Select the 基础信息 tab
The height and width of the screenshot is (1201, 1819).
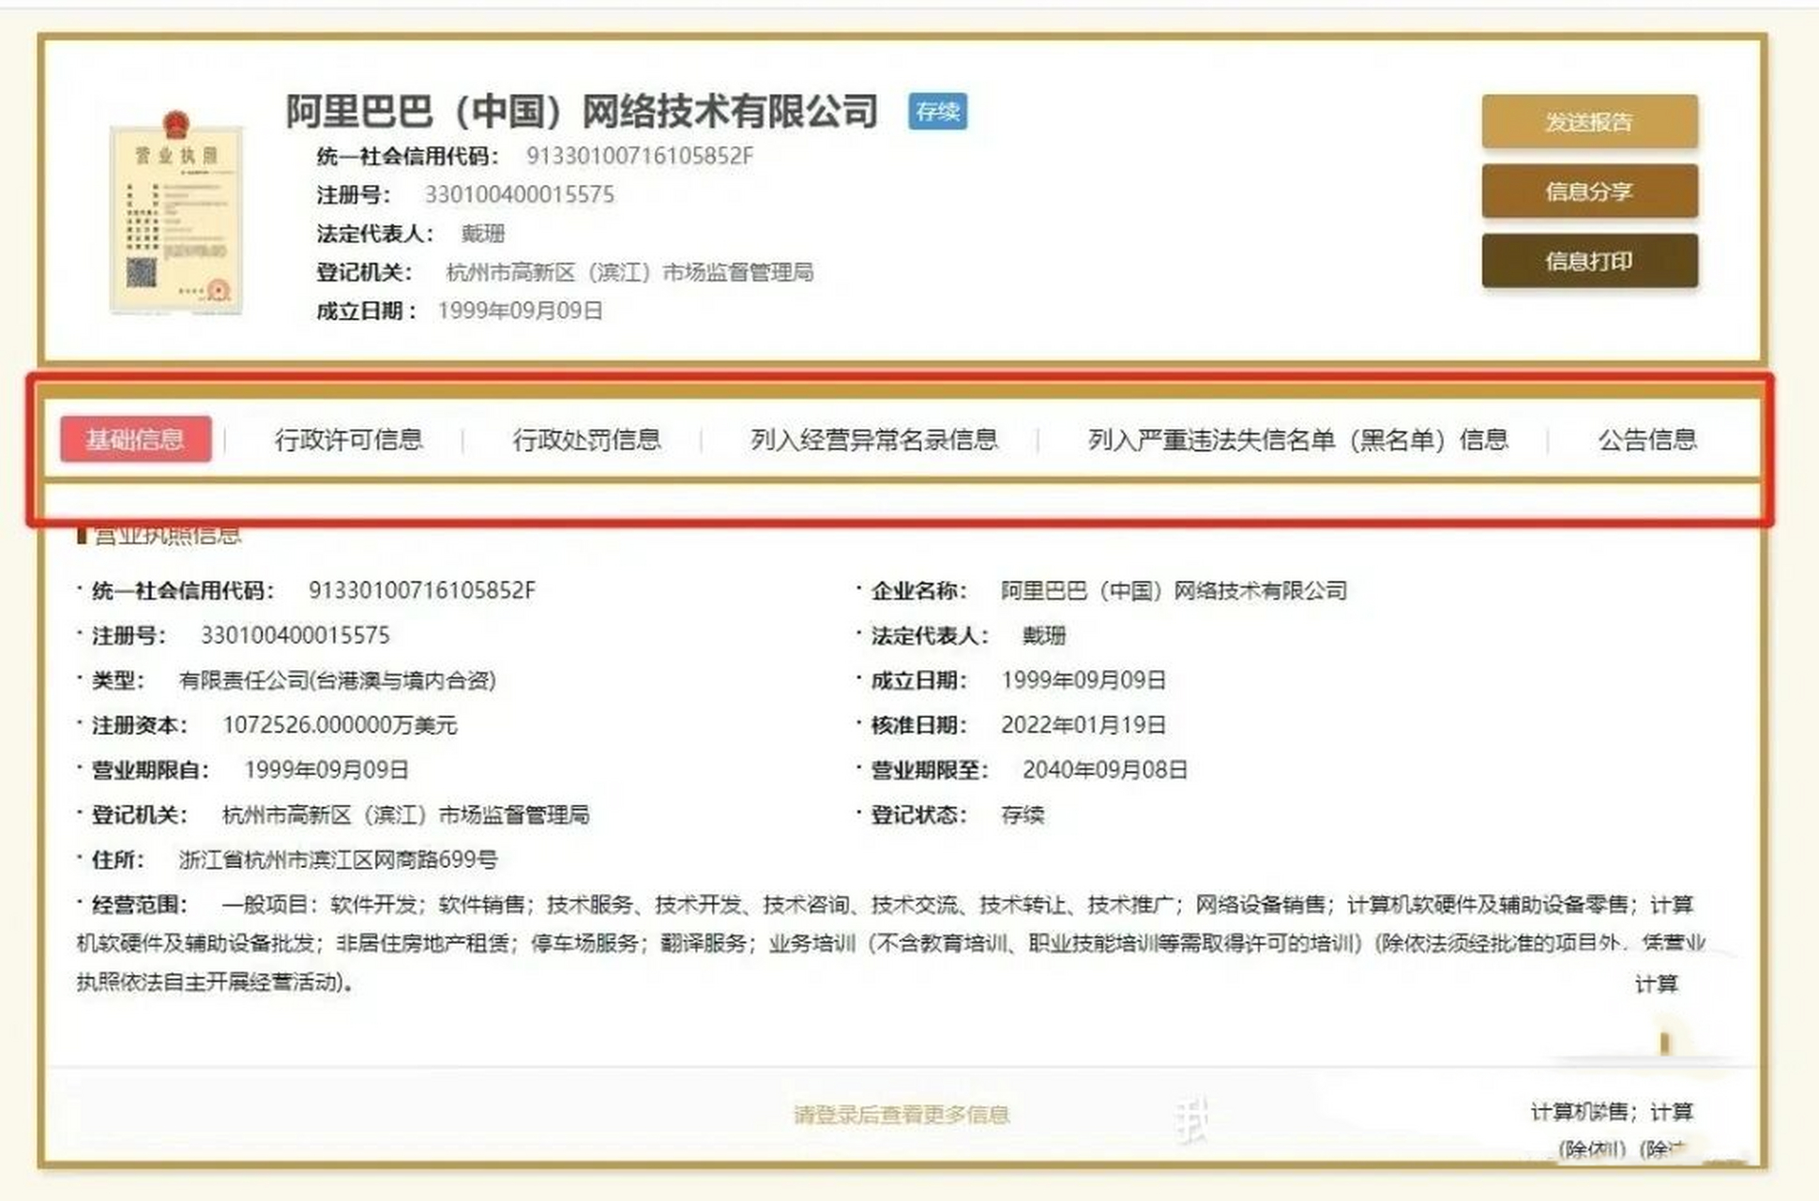(x=136, y=439)
